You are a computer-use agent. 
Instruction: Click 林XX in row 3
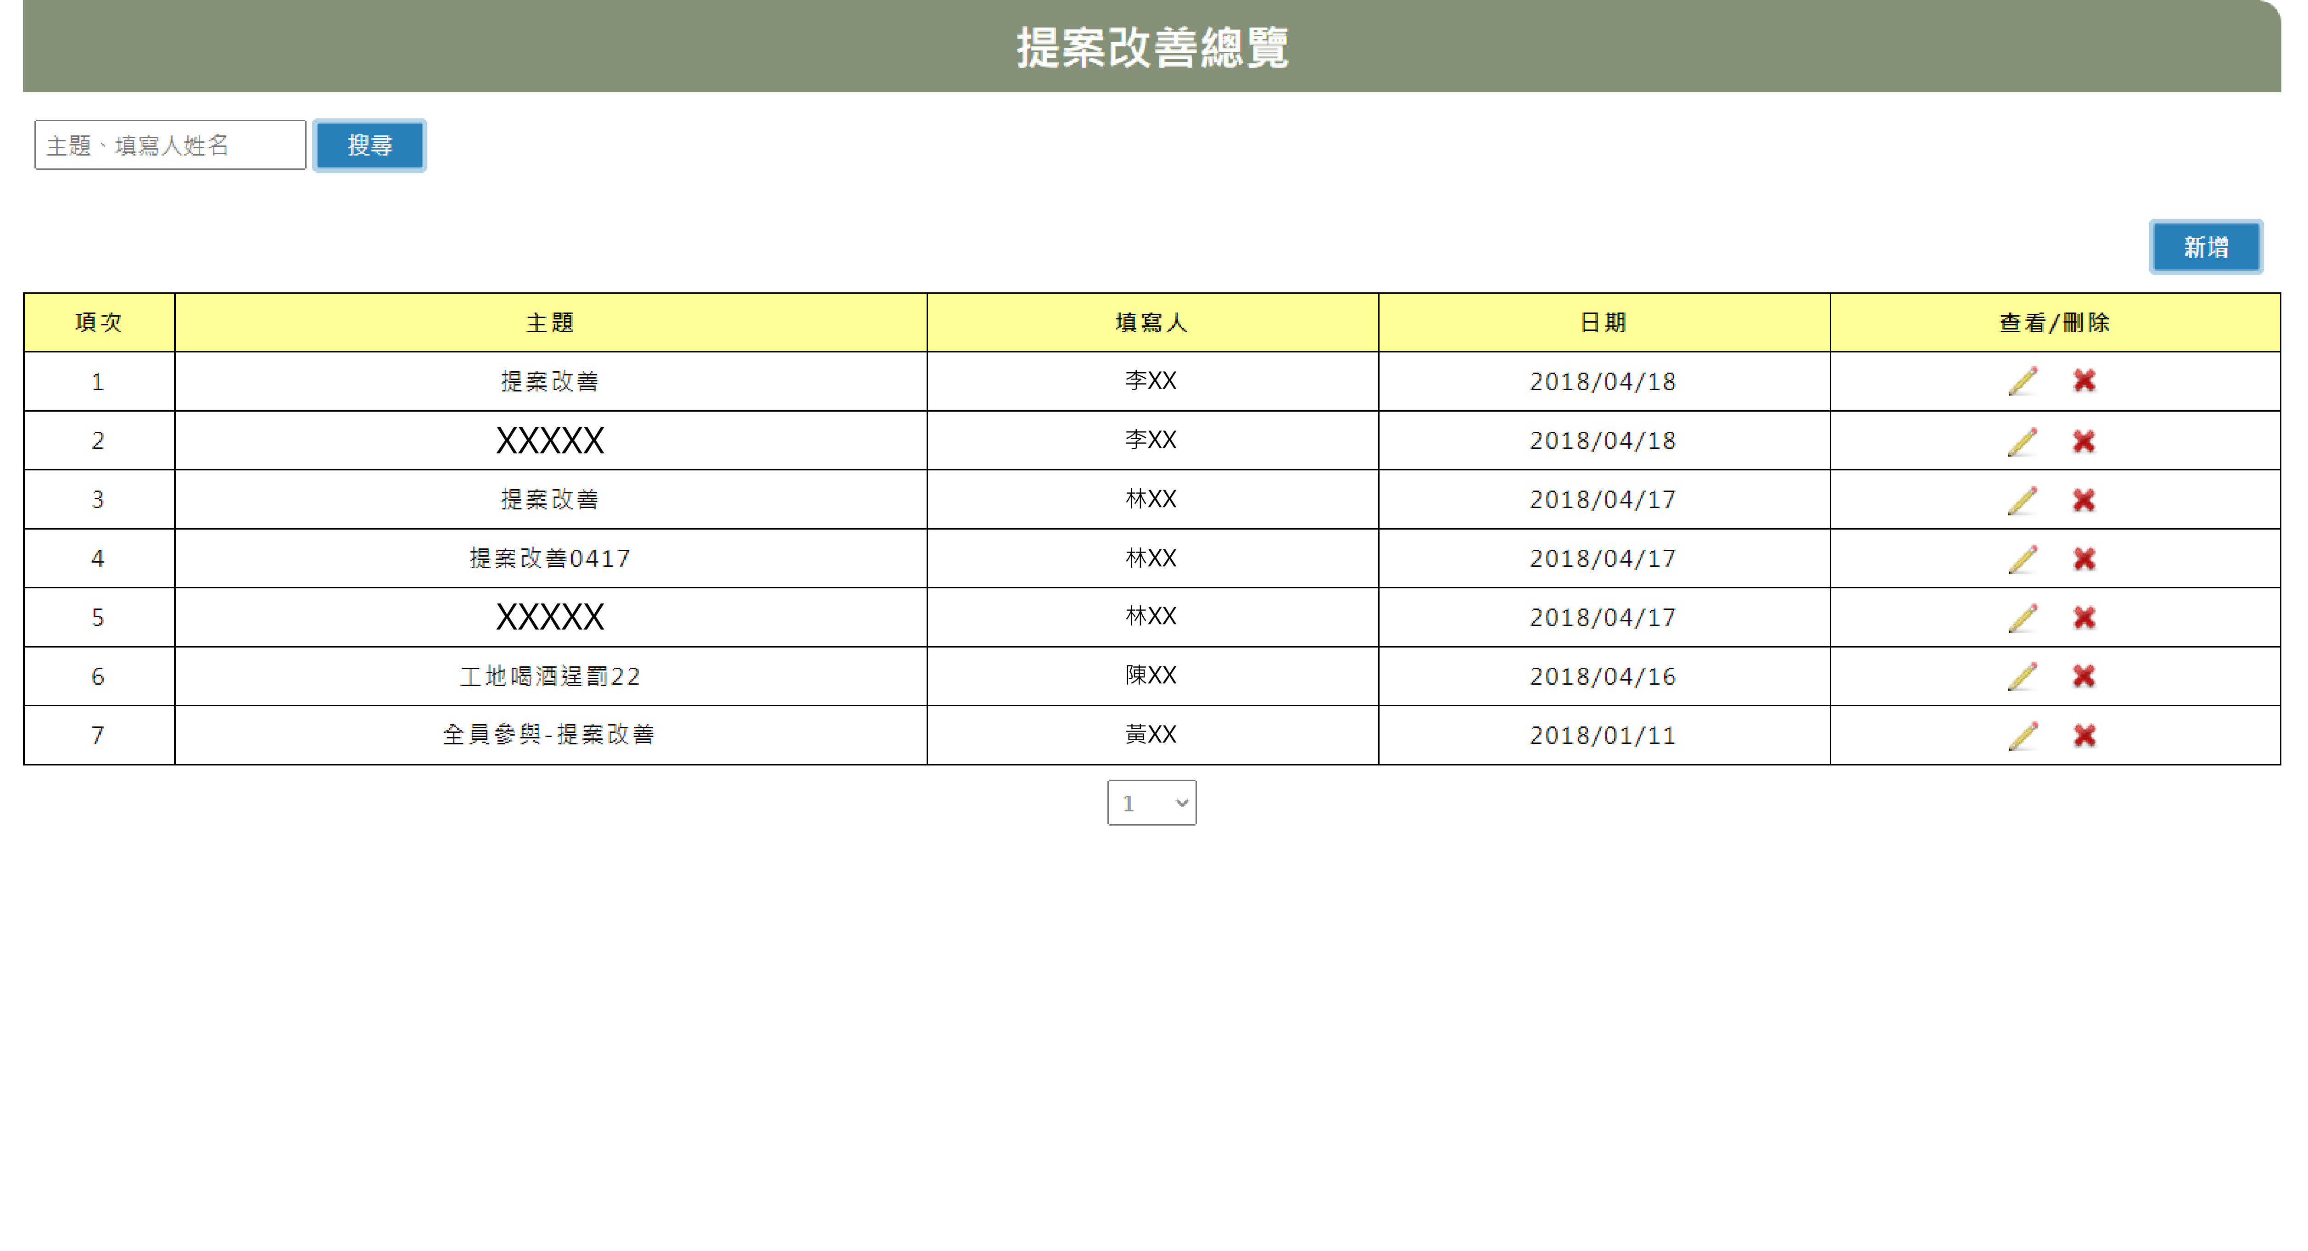tap(1151, 499)
